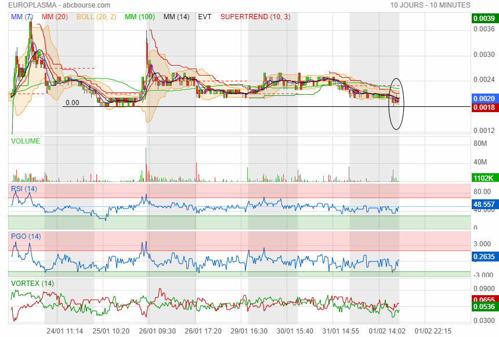Click the 0.00 support line label
499x337 pixels.
[x=73, y=103]
